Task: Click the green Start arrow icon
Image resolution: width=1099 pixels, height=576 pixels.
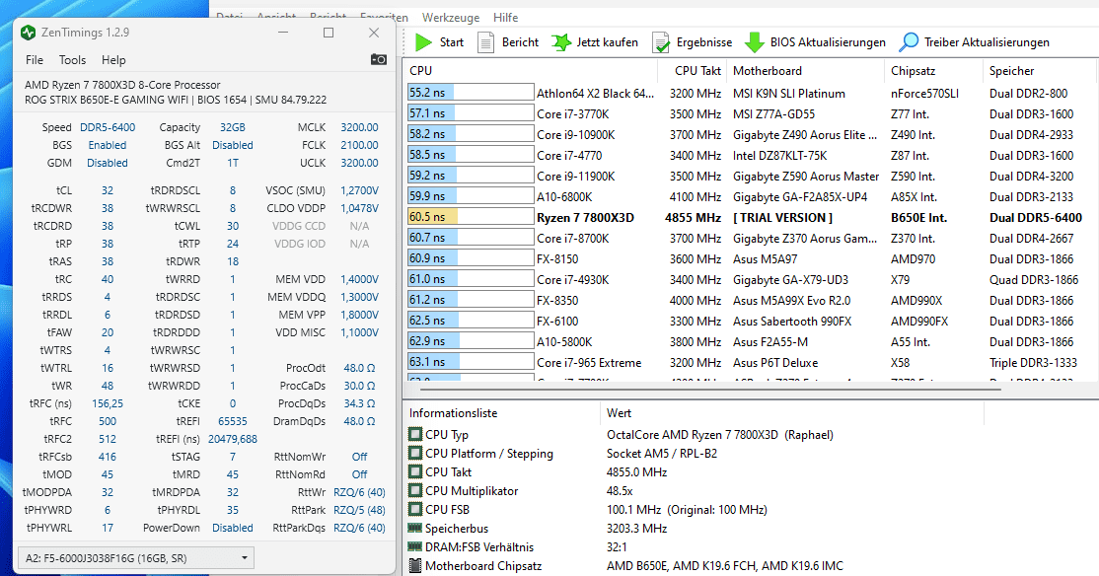Action: pos(423,42)
